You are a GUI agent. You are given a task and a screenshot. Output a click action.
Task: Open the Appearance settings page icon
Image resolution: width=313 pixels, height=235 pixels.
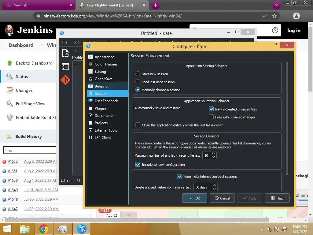point(90,57)
